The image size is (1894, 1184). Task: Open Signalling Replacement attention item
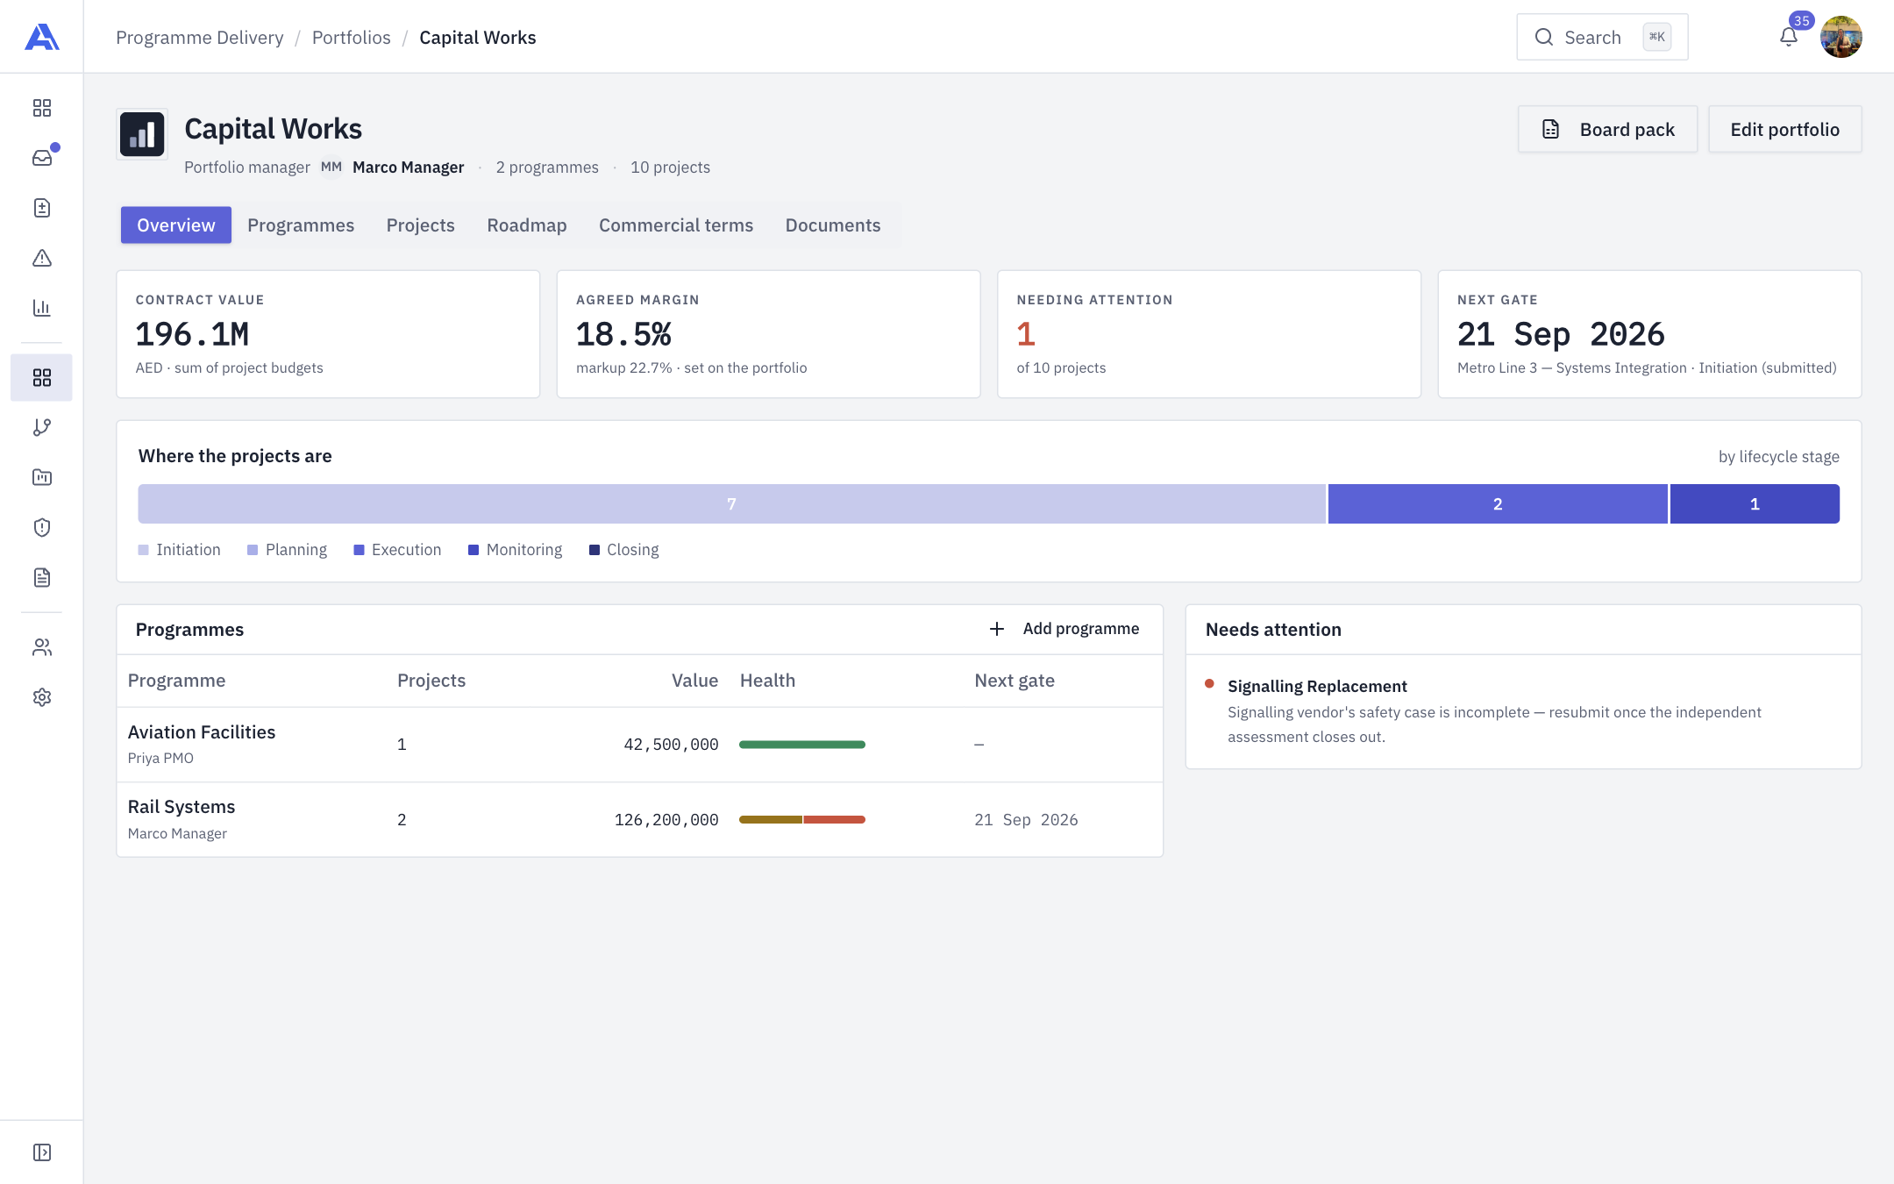pos(1524,711)
